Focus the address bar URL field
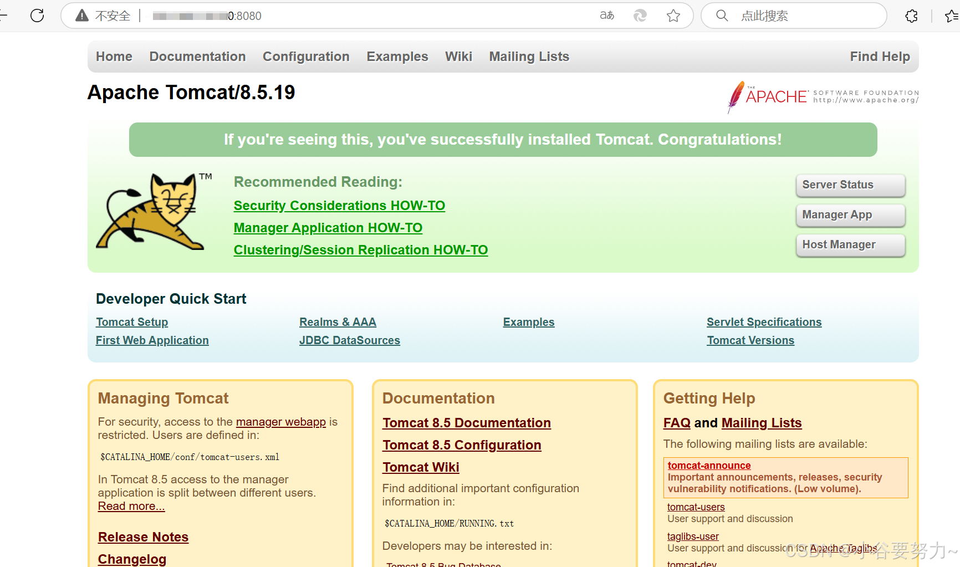 click(377, 16)
